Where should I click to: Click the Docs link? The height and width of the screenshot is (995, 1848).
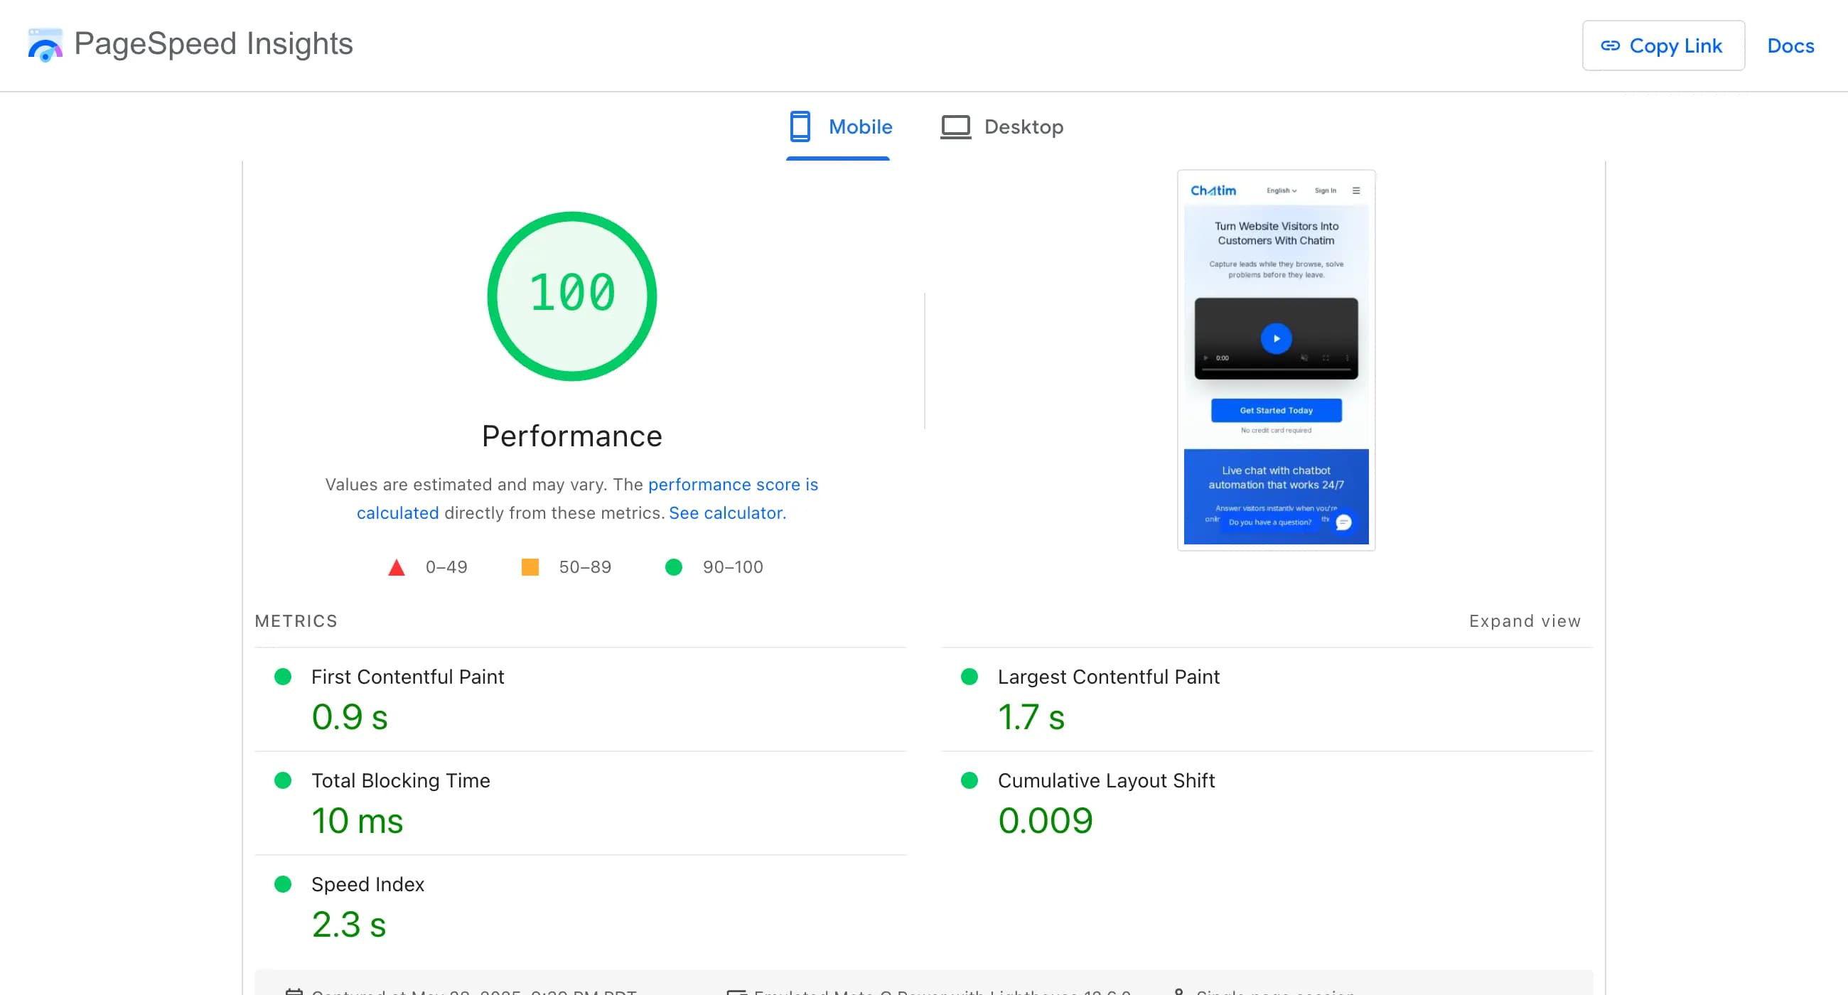pos(1790,45)
